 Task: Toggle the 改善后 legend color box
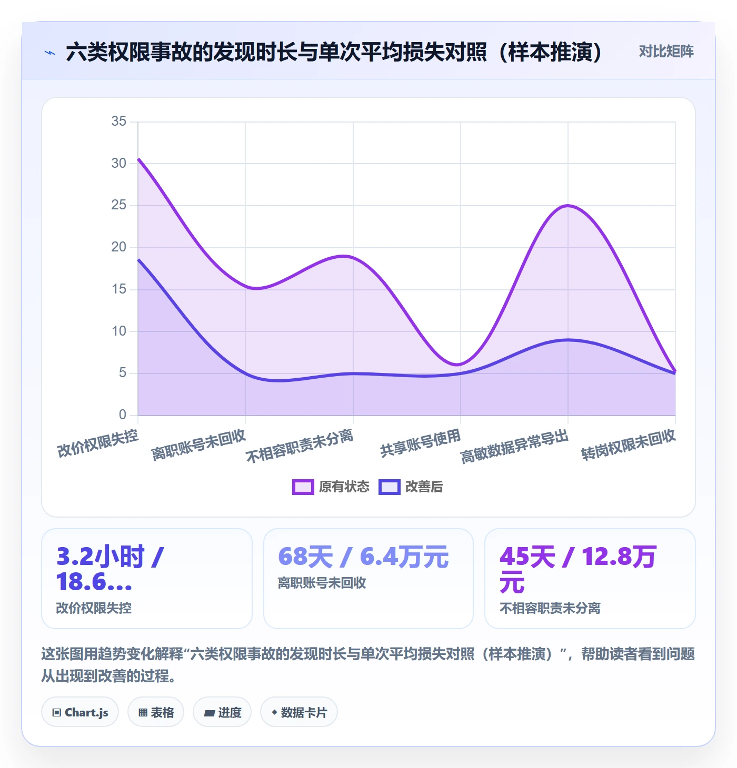click(x=390, y=487)
